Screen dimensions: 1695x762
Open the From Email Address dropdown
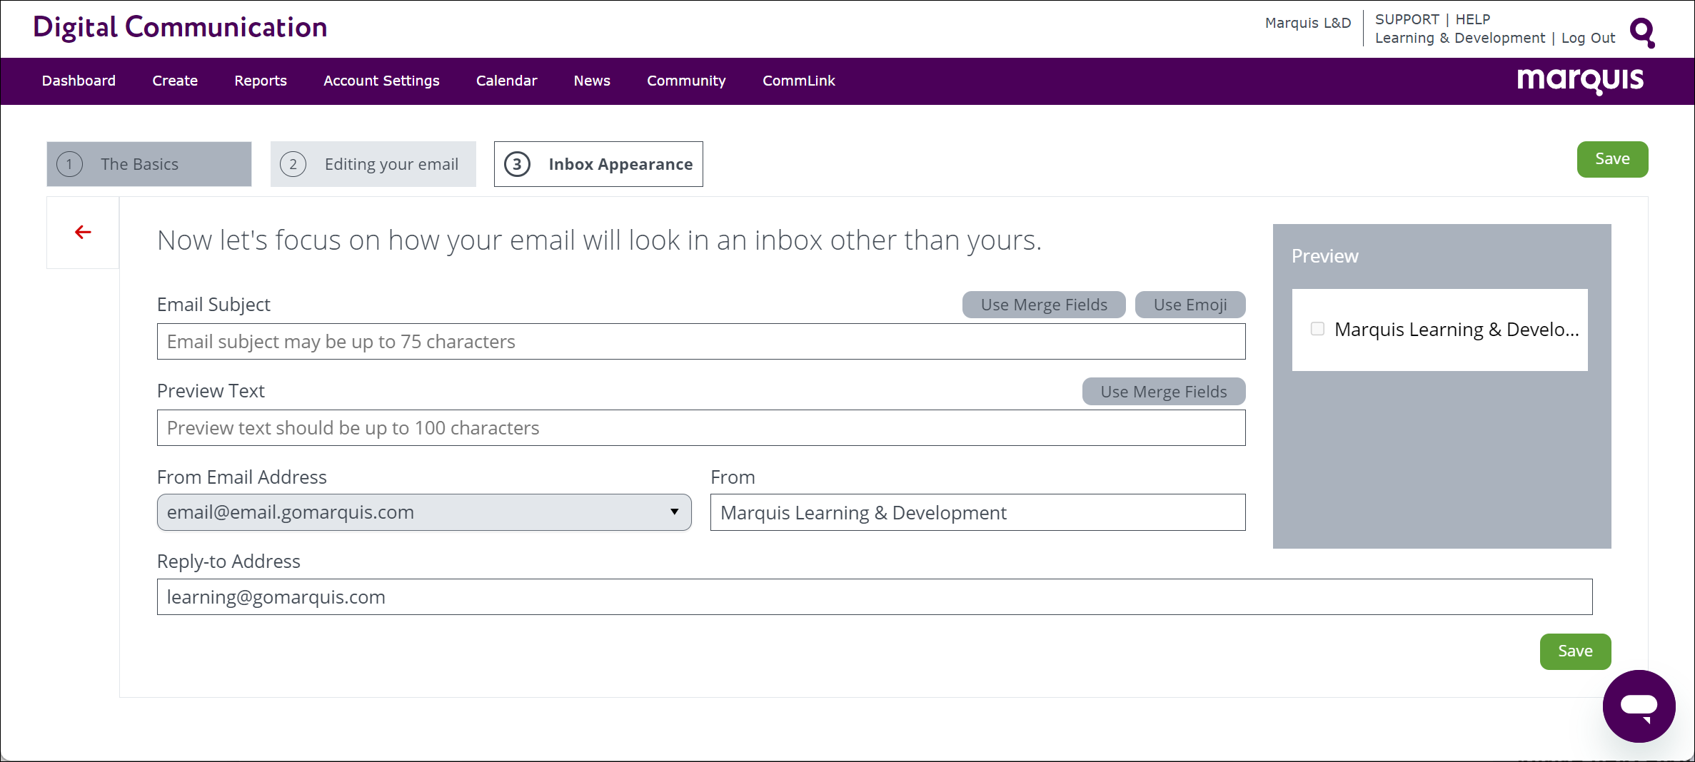(x=424, y=512)
